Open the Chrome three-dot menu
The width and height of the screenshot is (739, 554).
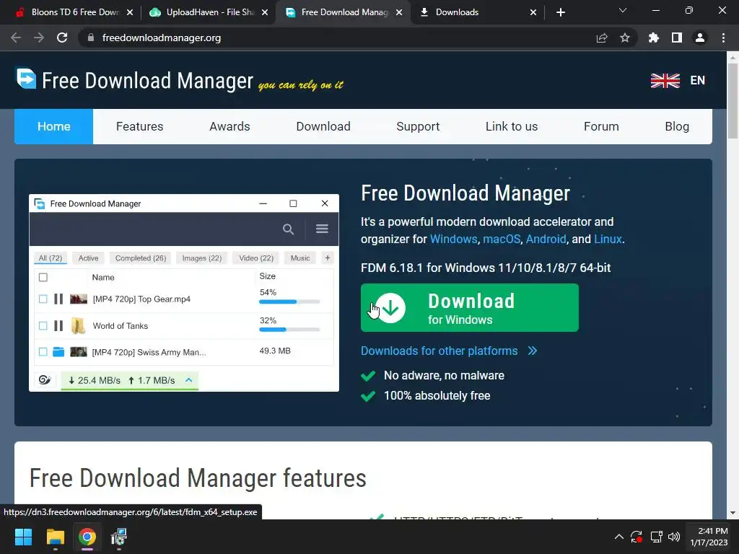(723, 38)
